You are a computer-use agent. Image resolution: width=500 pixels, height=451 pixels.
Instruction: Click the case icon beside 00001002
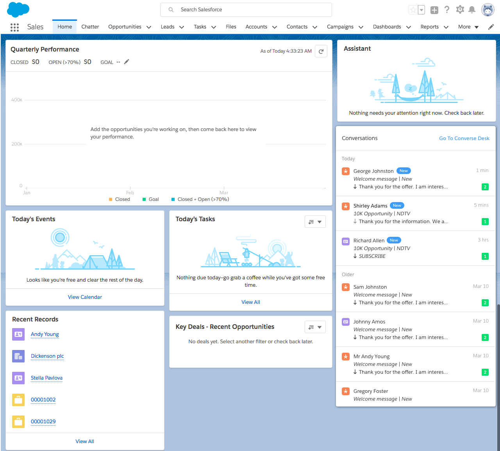coord(18,400)
